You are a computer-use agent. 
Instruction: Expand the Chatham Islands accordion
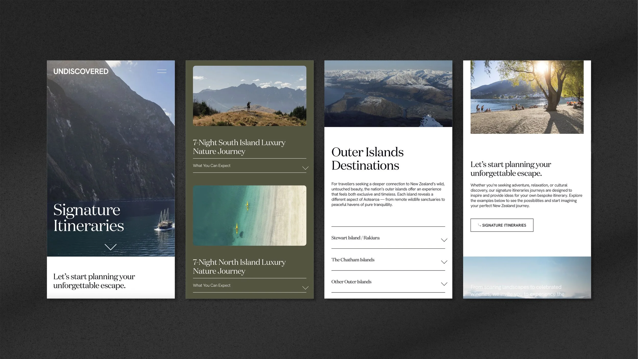tap(353, 260)
